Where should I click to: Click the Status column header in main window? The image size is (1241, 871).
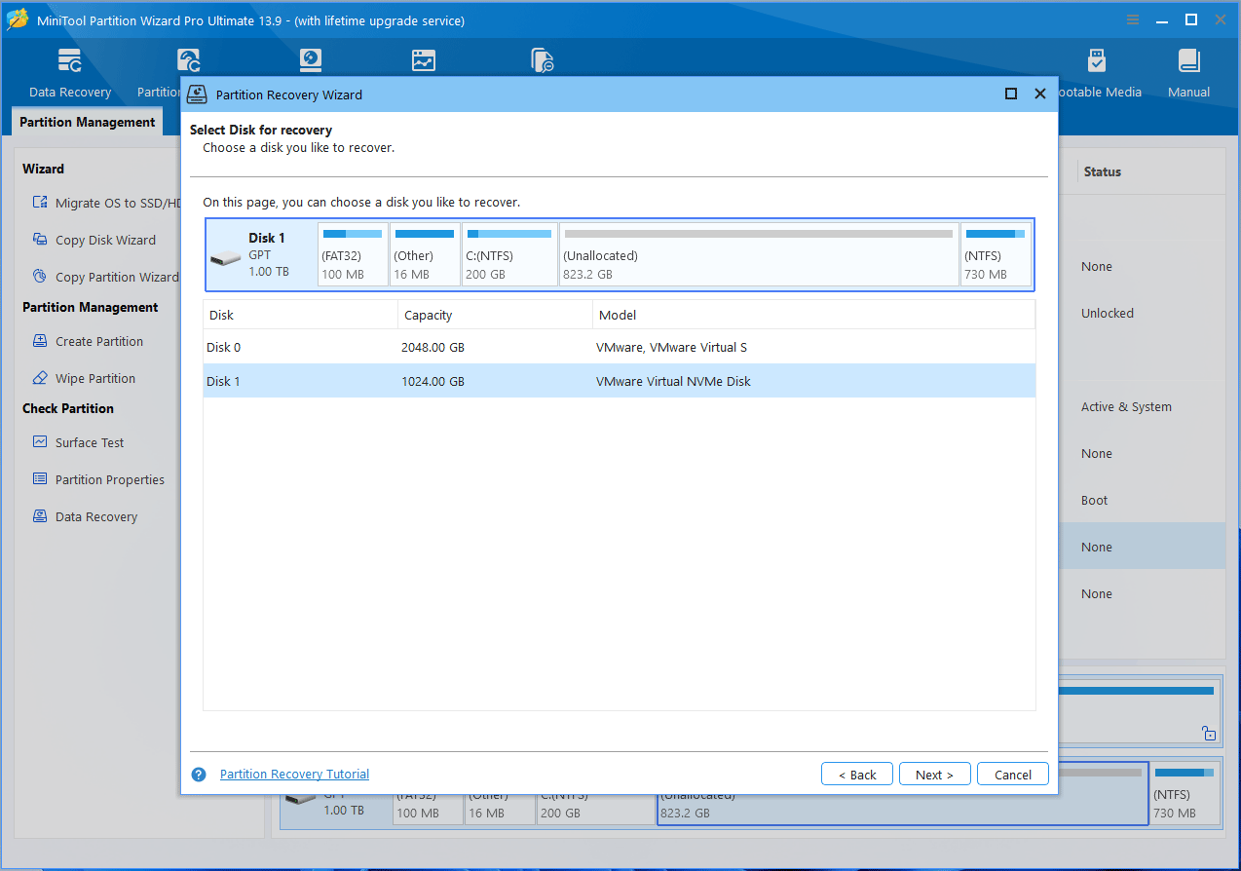1102,171
